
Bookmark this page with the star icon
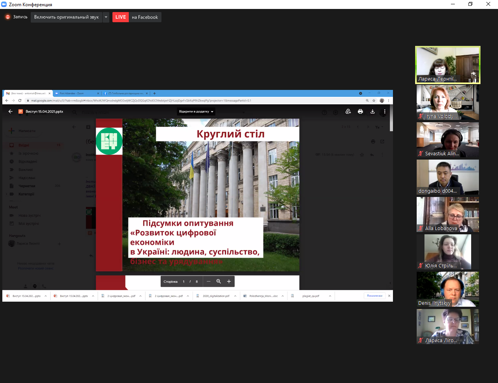click(374, 100)
